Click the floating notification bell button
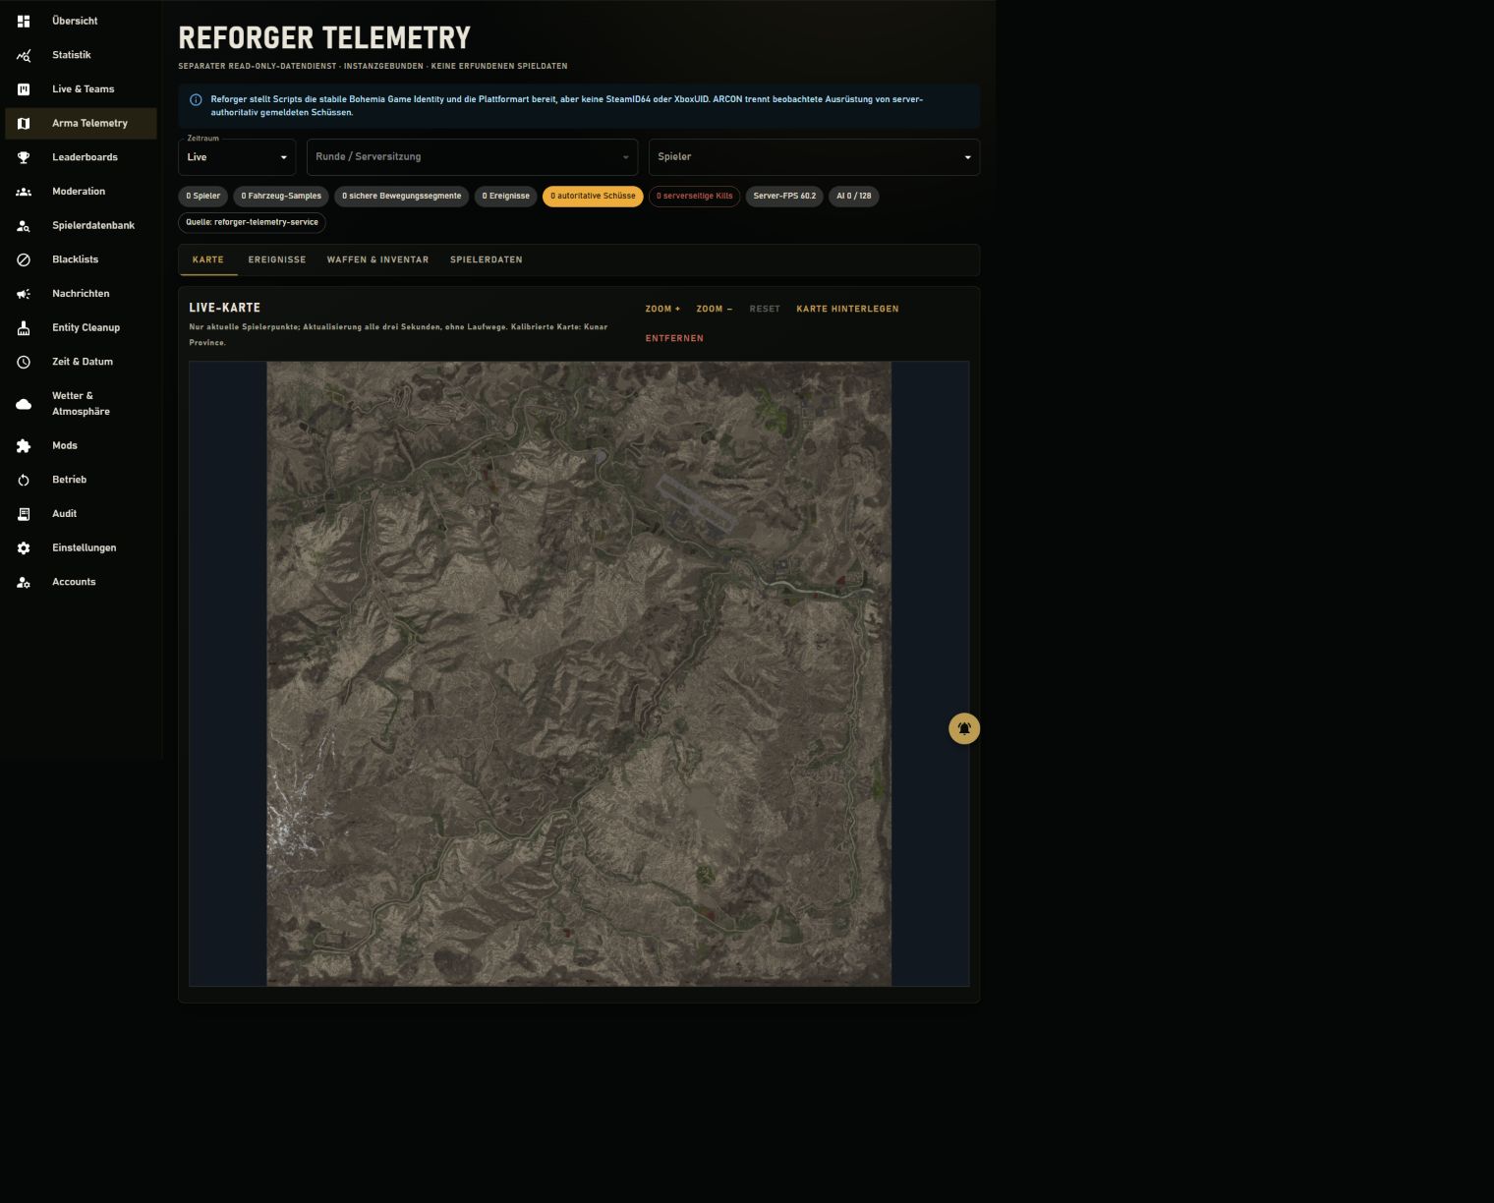 (x=964, y=728)
